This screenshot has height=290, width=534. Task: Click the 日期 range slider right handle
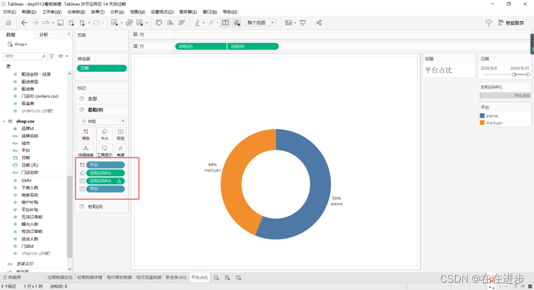[528, 75]
